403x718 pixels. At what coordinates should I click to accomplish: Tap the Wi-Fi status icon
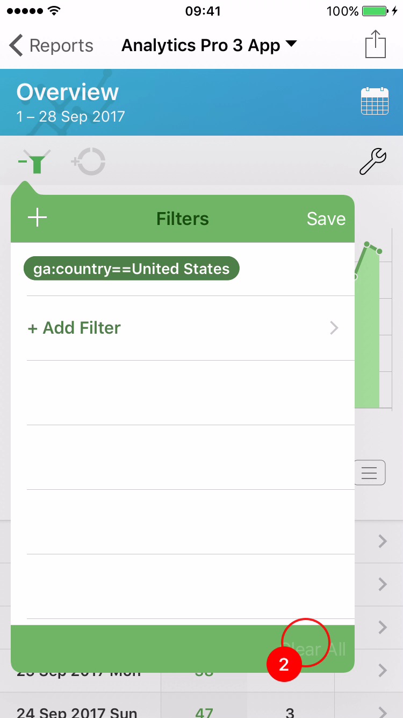pos(54,11)
